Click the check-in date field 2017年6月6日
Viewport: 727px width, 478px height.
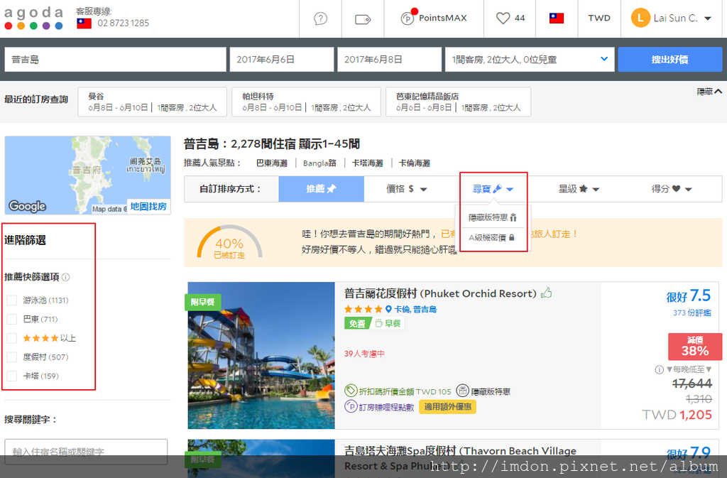point(282,60)
